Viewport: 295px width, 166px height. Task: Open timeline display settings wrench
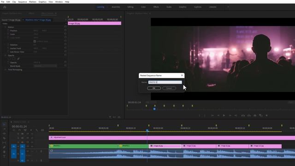(37, 130)
